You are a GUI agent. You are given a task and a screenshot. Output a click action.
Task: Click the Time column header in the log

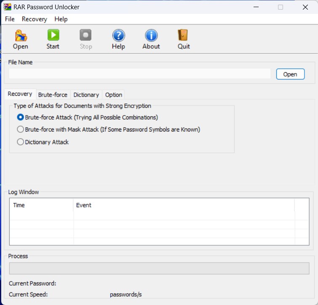[x=41, y=205]
